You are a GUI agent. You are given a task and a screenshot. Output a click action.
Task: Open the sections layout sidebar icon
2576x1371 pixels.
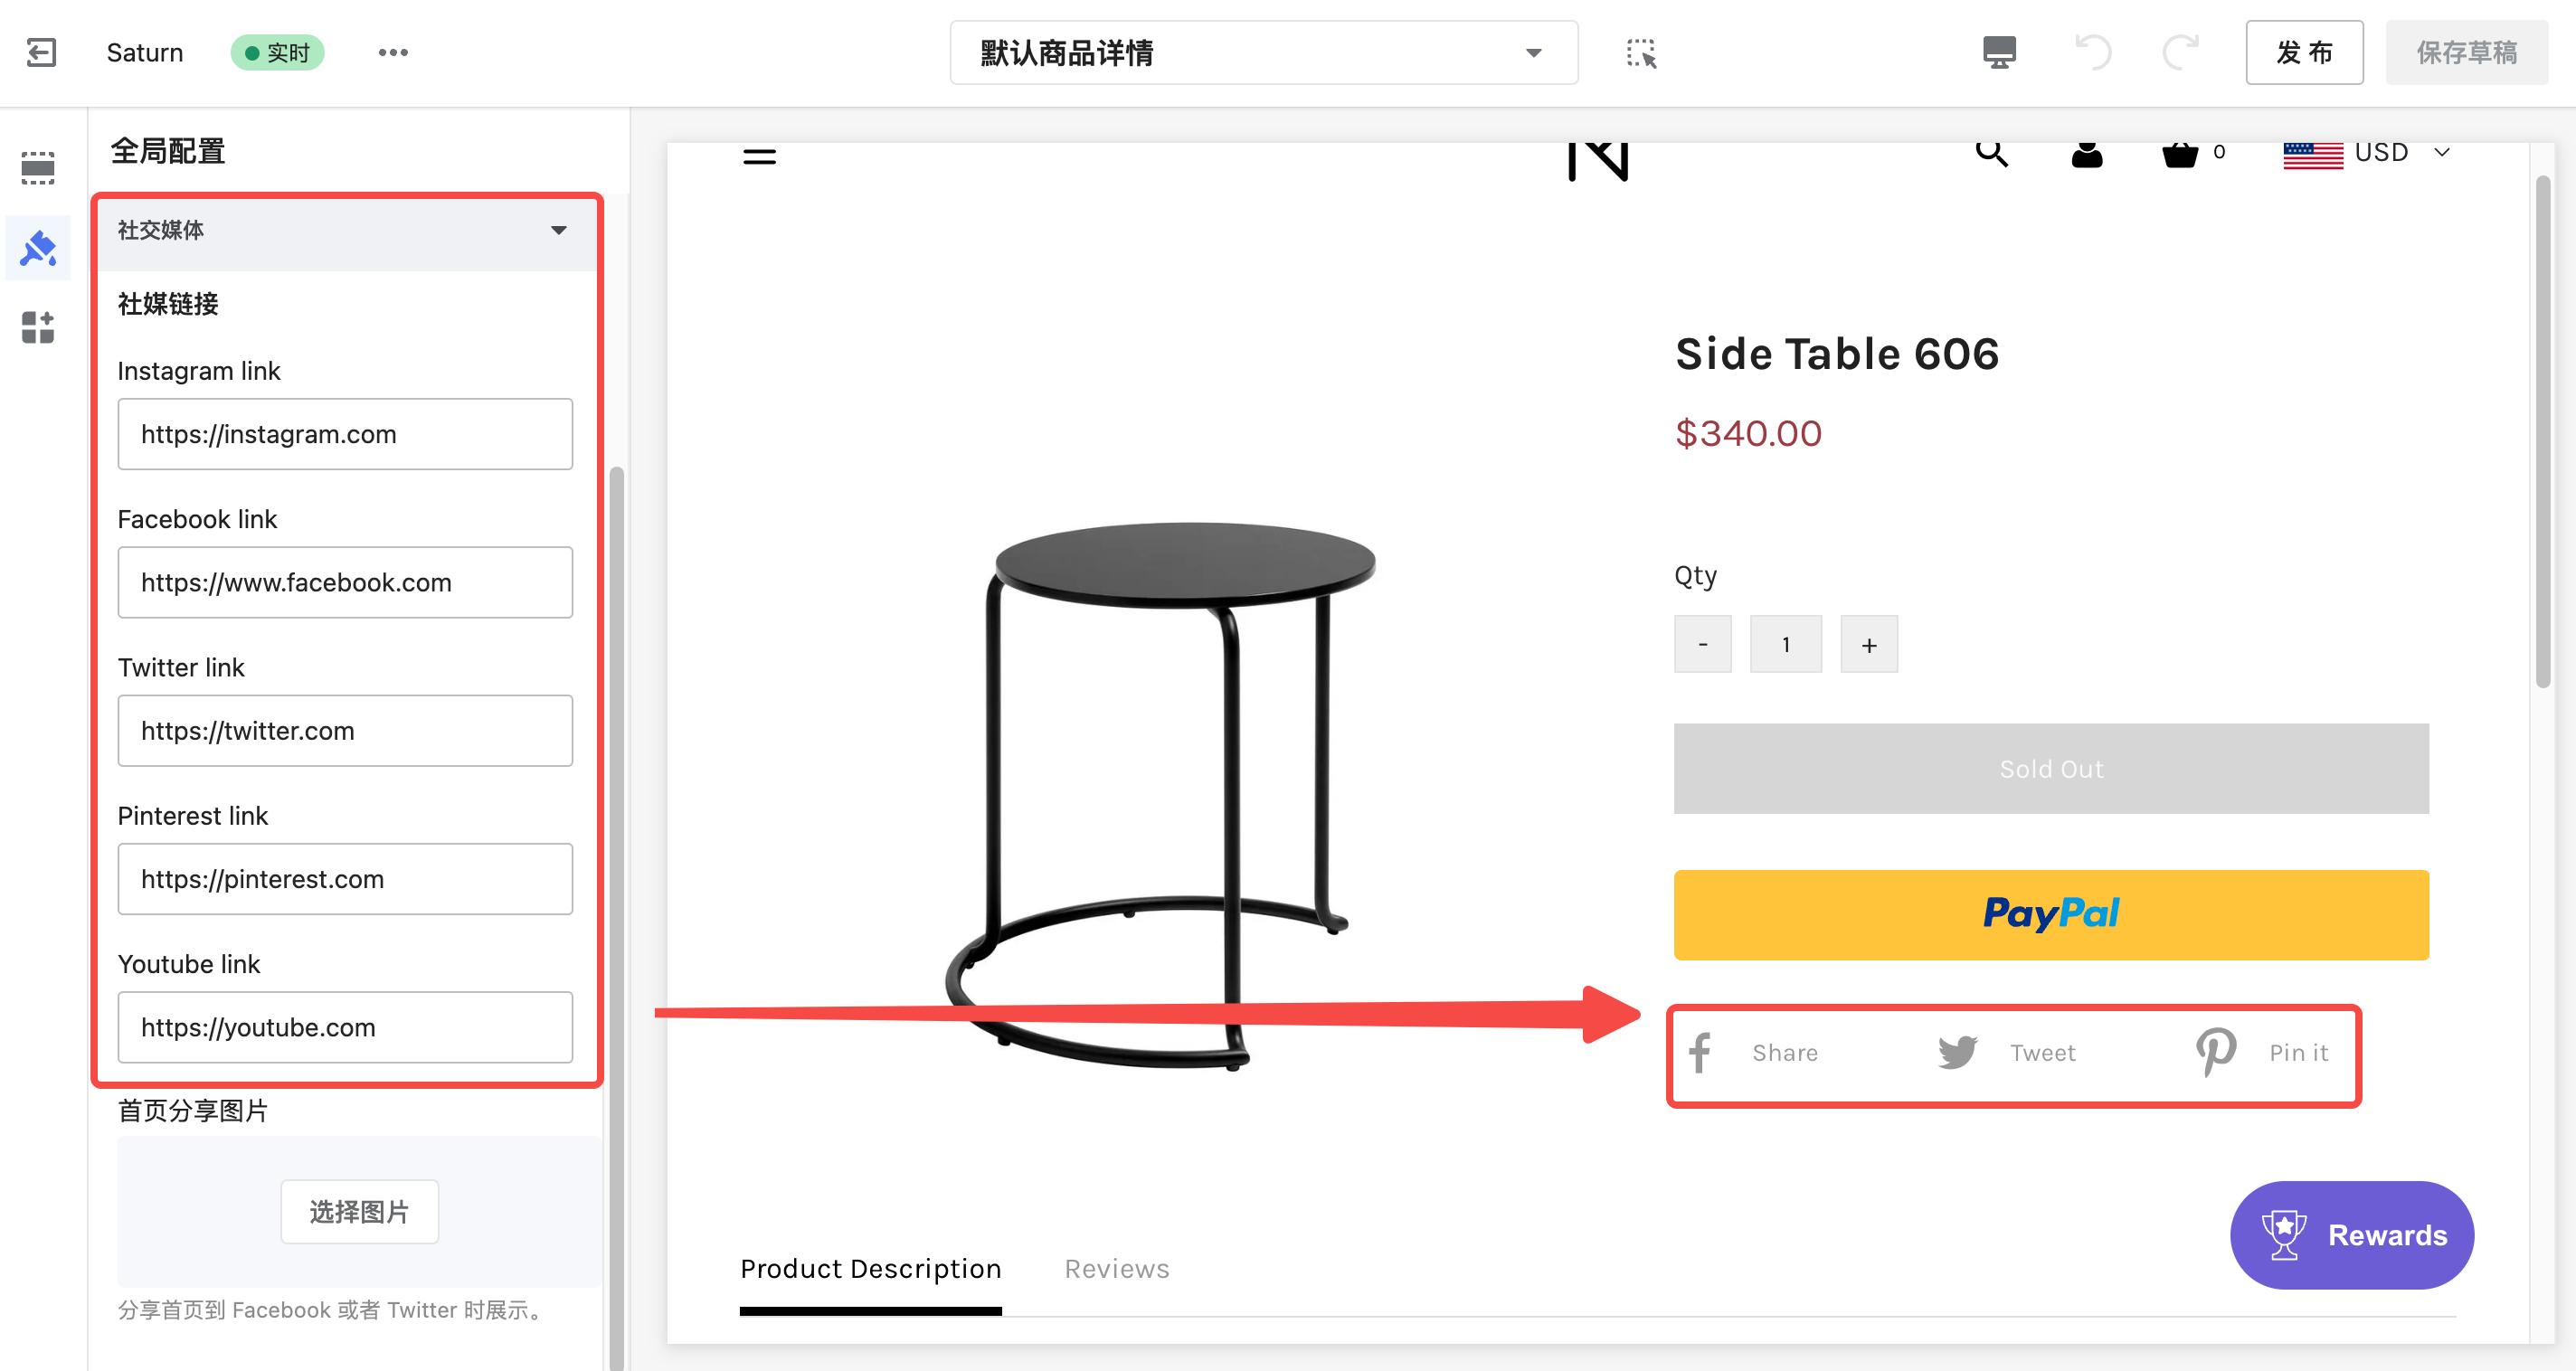[x=38, y=167]
